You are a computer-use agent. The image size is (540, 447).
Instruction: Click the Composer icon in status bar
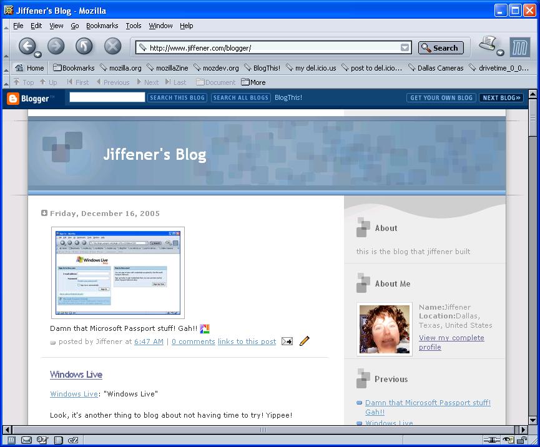pos(42,440)
